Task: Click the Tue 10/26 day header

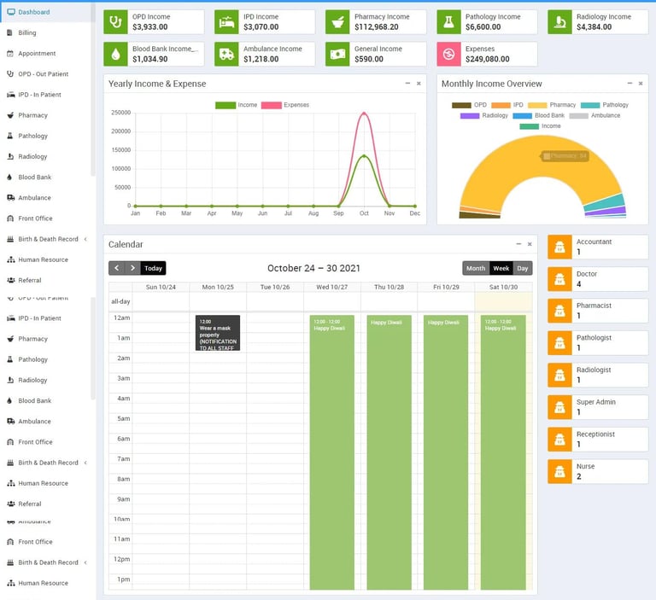Action: click(x=275, y=288)
